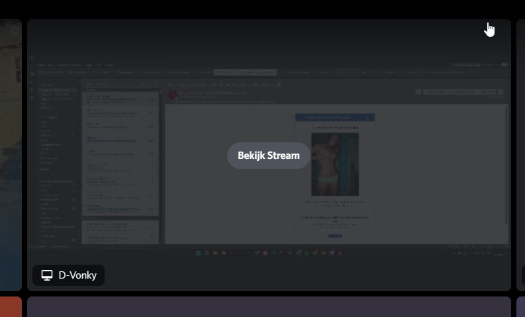Screen dimensions: 525x317
Task: Click the toolbar row in the stream preview
Action: [265, 72]
